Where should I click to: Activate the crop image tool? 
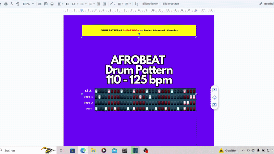[136, 4]
